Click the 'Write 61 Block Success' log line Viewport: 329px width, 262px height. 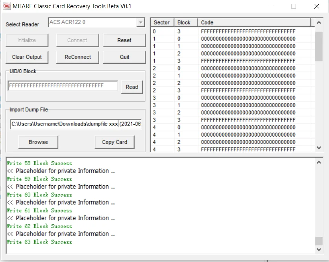tap(39, 210)
